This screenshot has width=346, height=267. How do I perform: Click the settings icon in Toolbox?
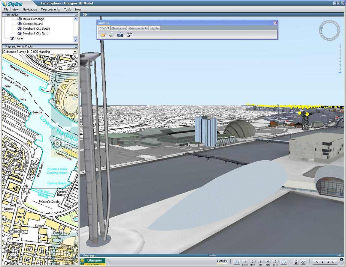point(129,35)
